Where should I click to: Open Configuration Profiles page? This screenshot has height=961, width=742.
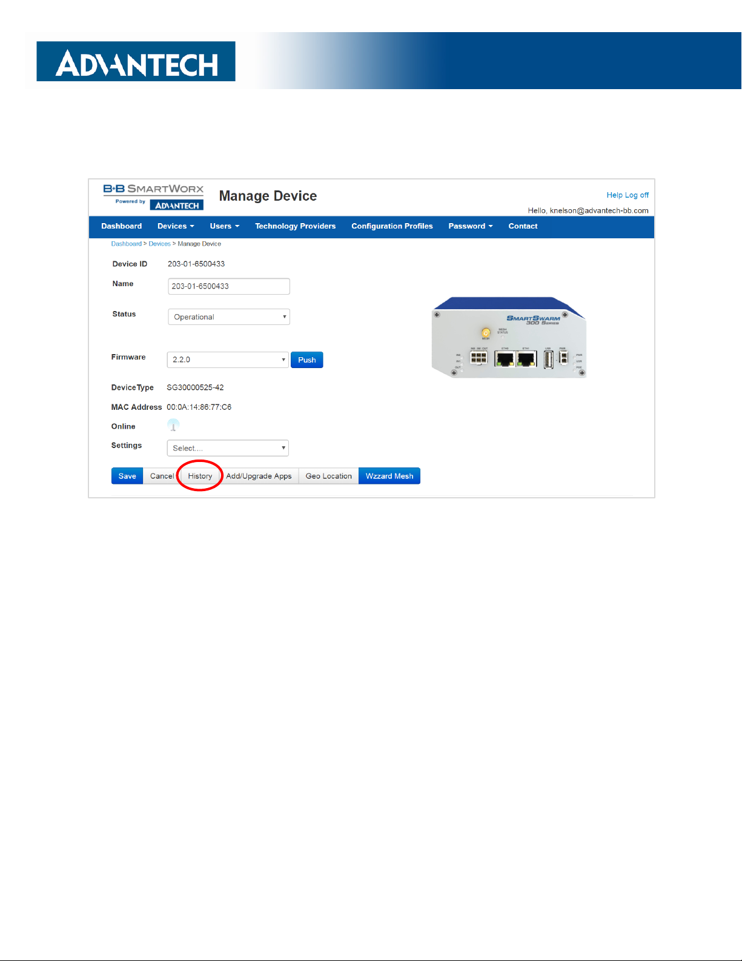[392, 226]
